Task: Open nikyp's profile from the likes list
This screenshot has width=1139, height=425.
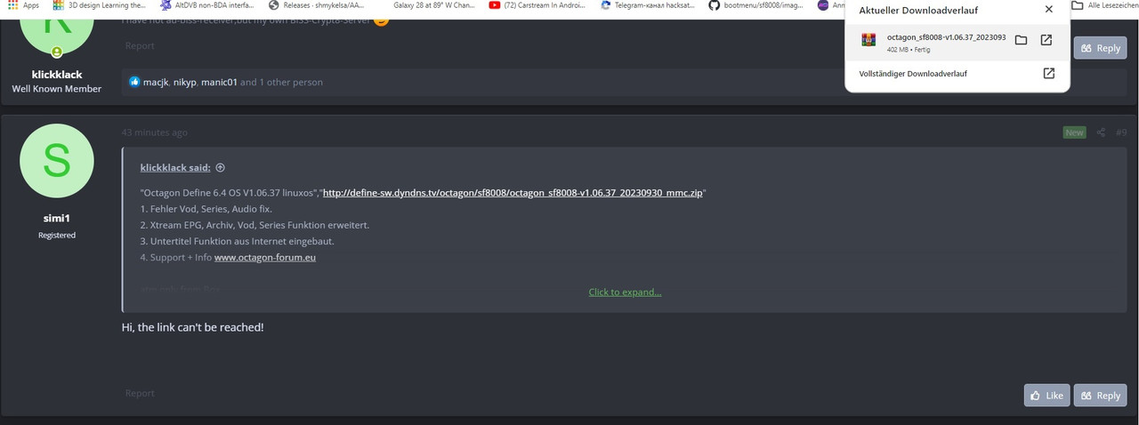Action: click(184, 82)
